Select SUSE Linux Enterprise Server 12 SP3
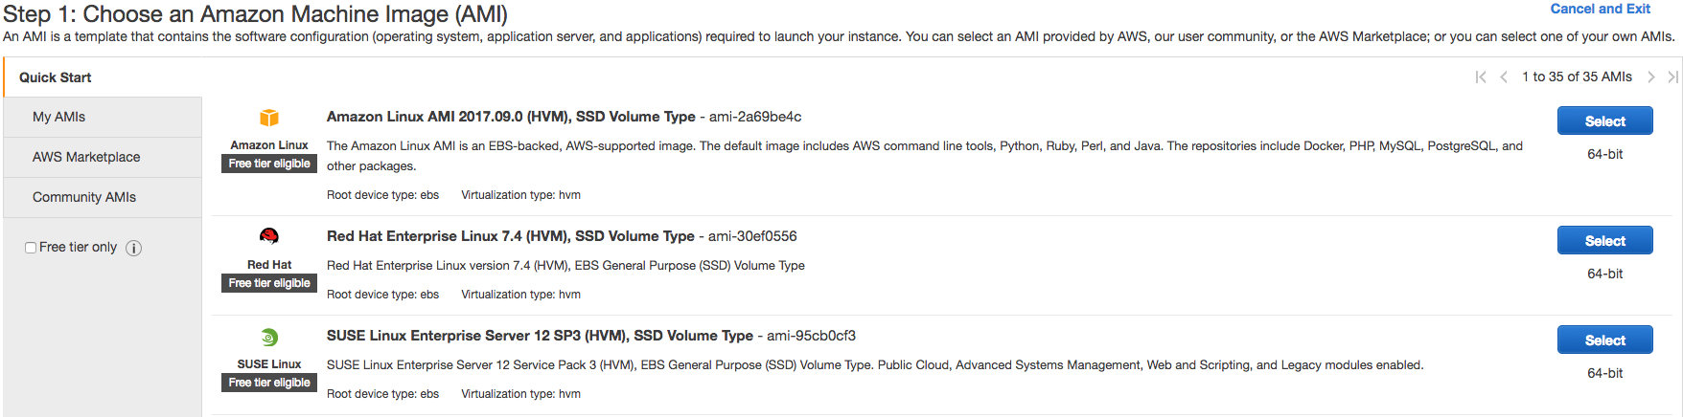This screenshot has width=1683, height=417. click(1604, 340)
